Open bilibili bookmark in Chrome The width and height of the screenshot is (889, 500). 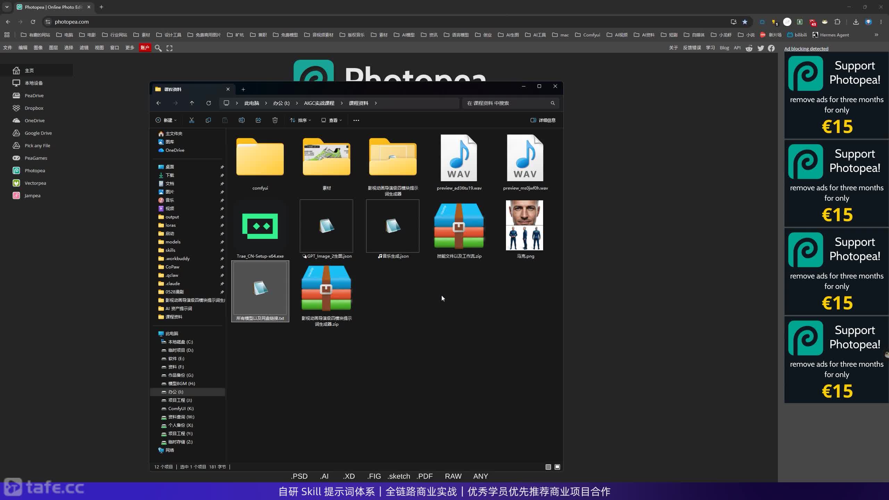click(x=797, y=35)
